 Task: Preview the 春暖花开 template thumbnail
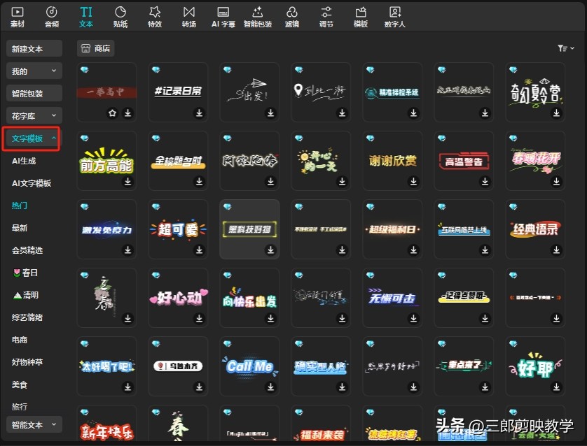(x=535, y=161)
